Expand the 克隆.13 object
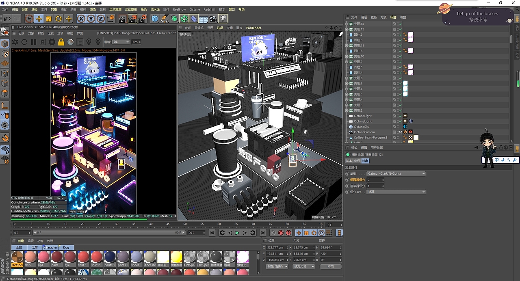 (x=347, y=24)
